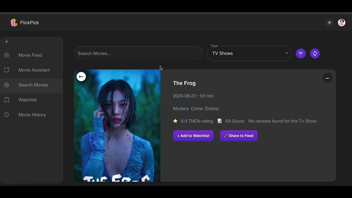This screenshot has width=352, height=198.
Task: Click the Drama genre label
Action: pos(212,109)
